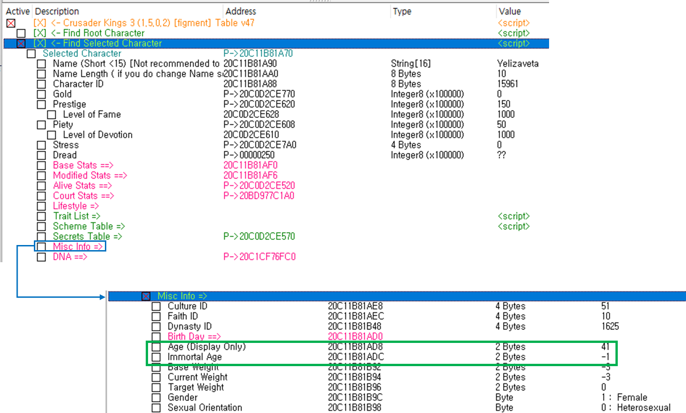
Task: Sort by the Address column header
Action: pos(241,11)
